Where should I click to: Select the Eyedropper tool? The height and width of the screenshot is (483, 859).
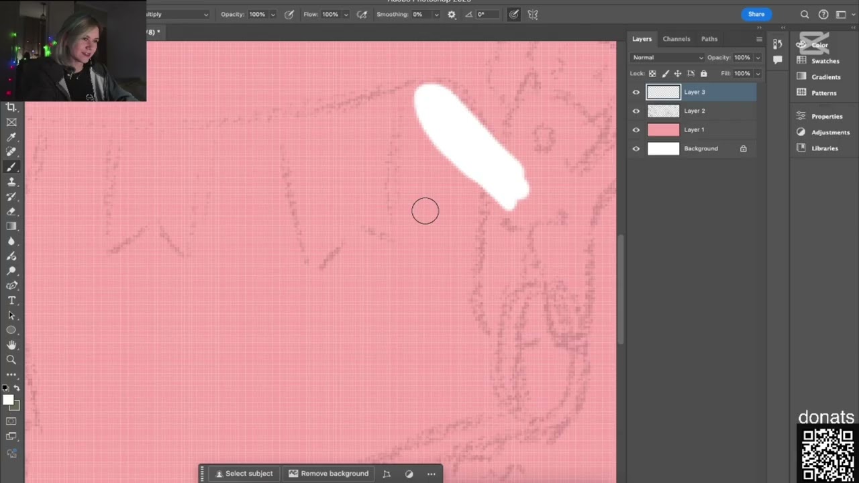pos(11,137)
